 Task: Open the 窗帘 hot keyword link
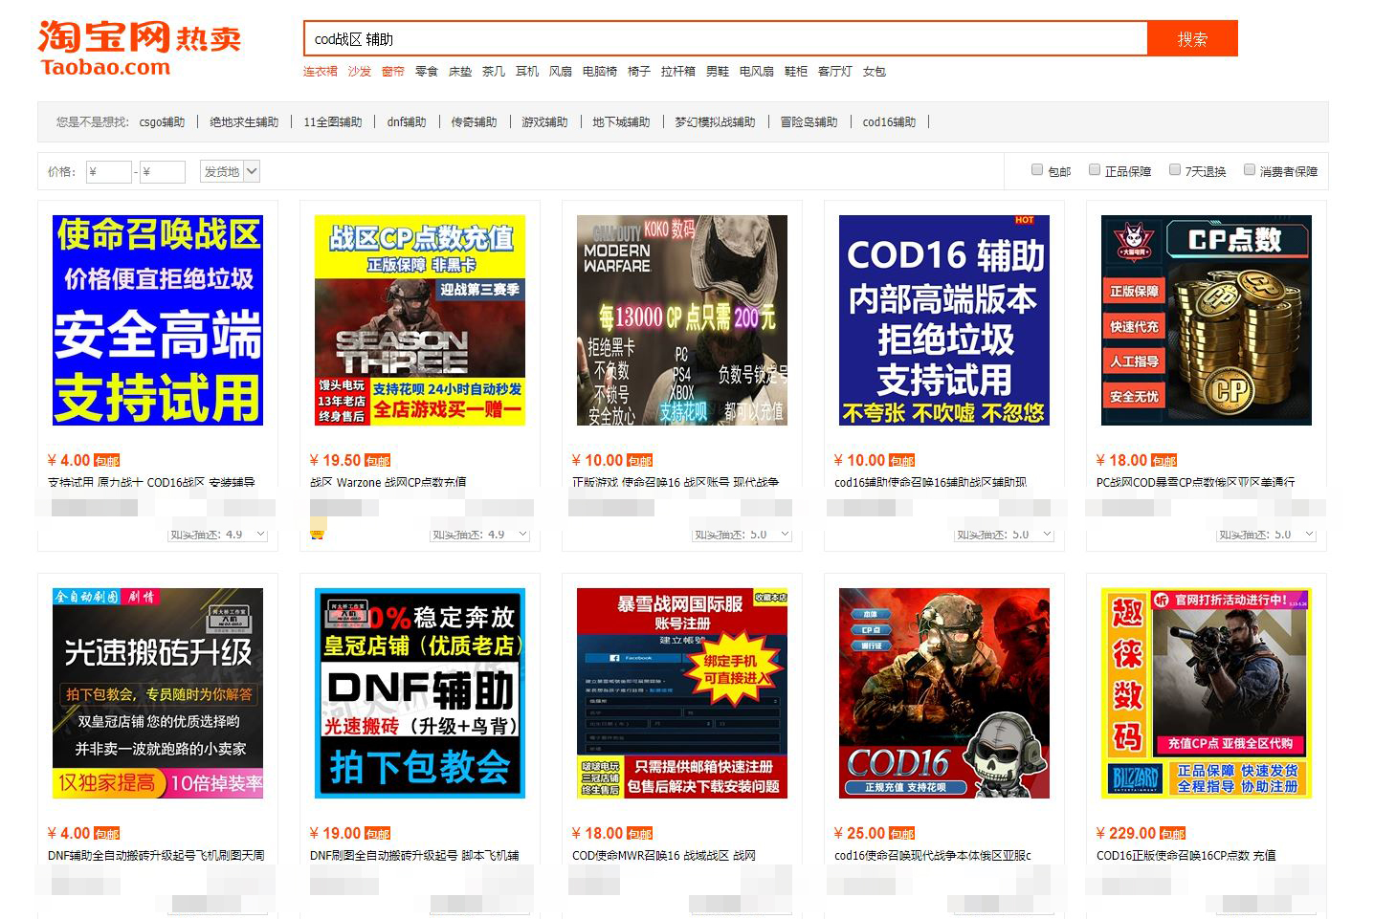click(x=392, y=72)
